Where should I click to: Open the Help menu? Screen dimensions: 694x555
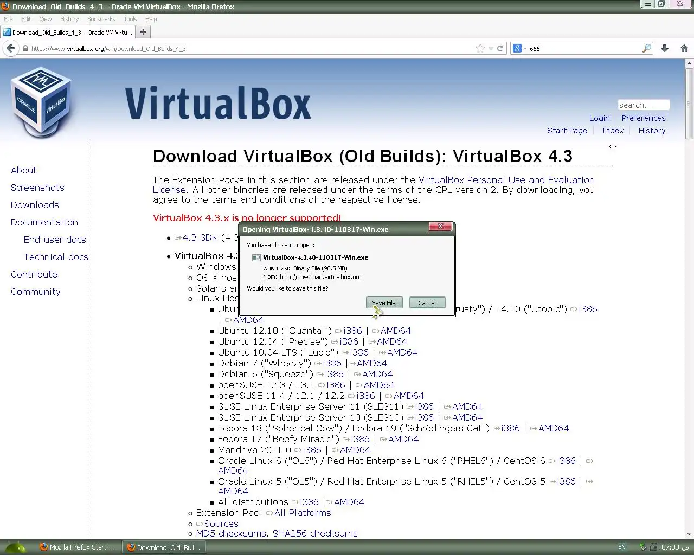(x=151, y=19)
